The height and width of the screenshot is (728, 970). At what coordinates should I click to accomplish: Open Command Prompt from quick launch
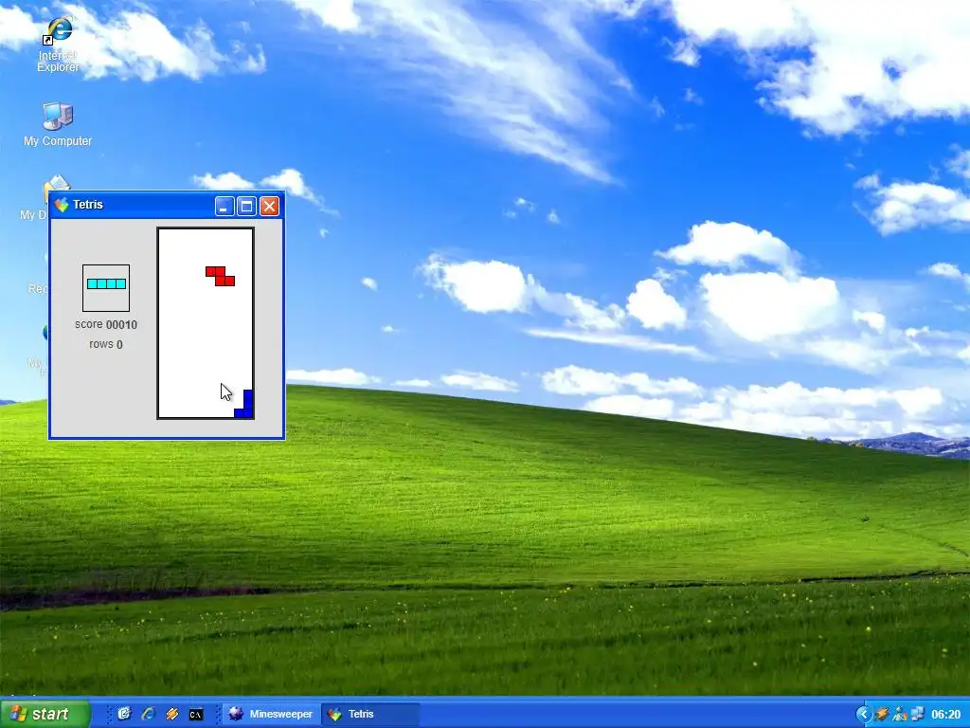[195, 715]
